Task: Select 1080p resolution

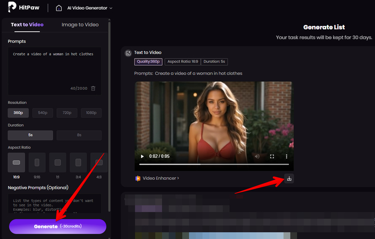Action: click(x=91, y=113)
